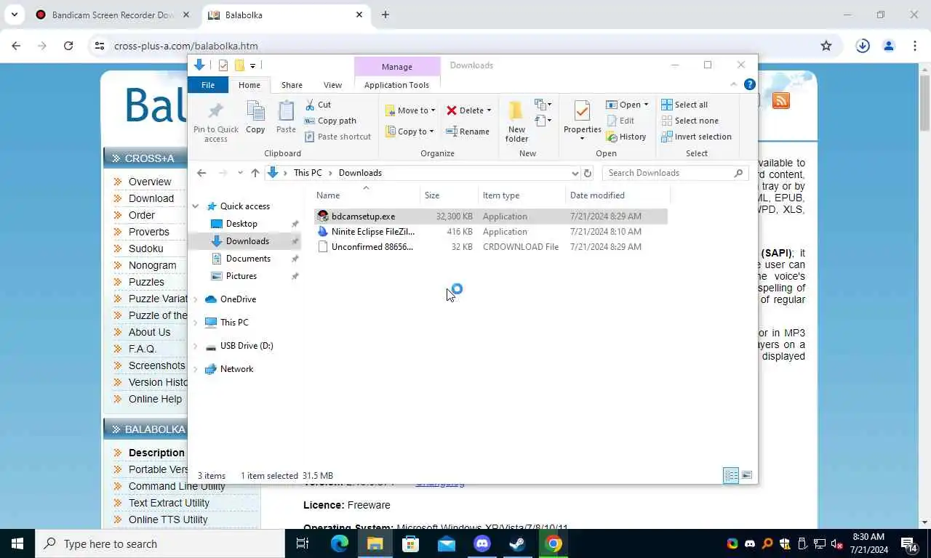Open Customize Quick Access Toolbar dropdown
The width and height of the screenshot is (931, 558).
tap(252, 65)
